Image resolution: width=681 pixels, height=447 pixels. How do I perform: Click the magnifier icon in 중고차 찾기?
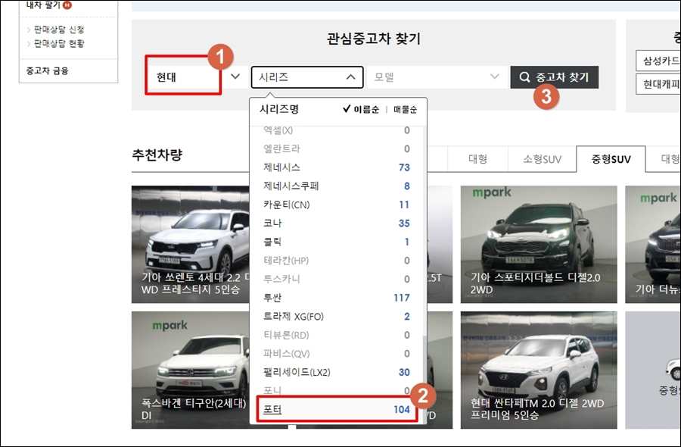point(524,77)
